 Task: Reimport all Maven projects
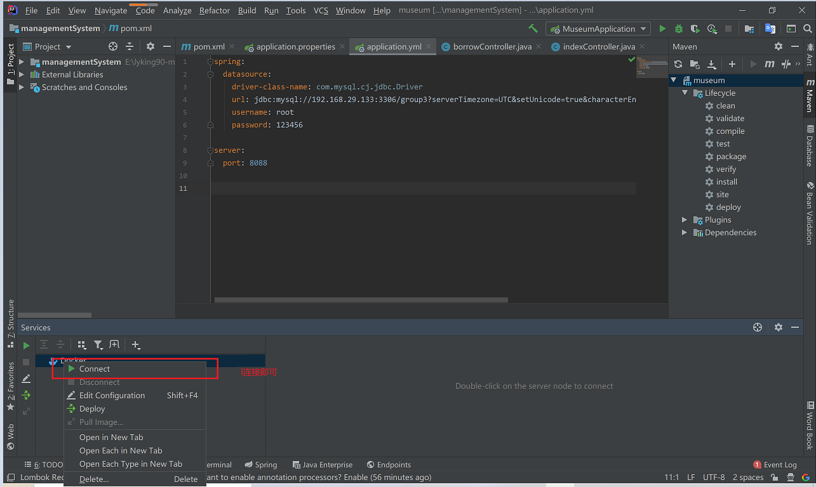click(678, 64)
